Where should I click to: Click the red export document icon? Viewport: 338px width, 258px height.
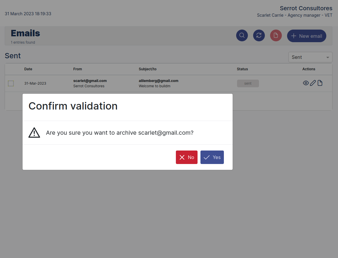276,35
